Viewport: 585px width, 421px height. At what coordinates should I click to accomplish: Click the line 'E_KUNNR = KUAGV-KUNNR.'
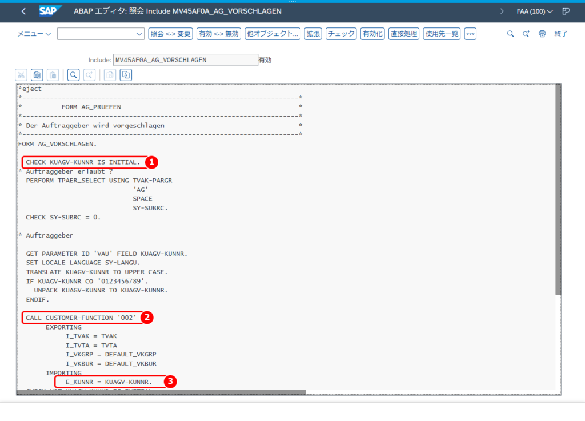(x=109, y=382)
